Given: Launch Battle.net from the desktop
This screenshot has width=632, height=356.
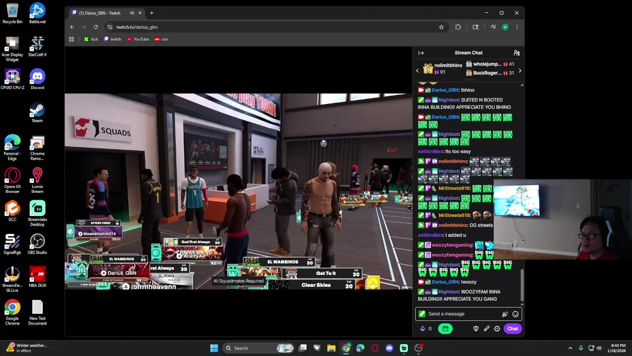Looking at the screenshot, I should (x=38, y=13).
